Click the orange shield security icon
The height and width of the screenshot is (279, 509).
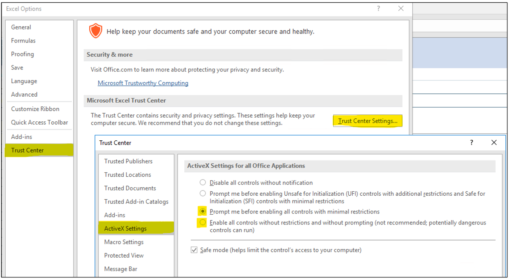95,31
